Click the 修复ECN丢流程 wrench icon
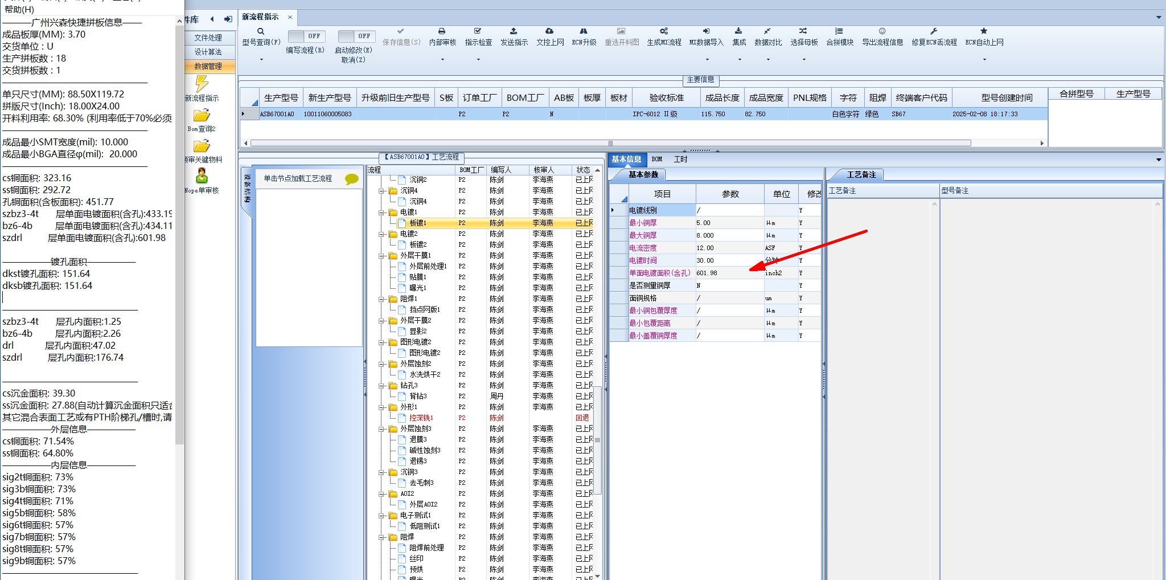The height and width of the screenshot is (580, 1166). click(934, 31)
